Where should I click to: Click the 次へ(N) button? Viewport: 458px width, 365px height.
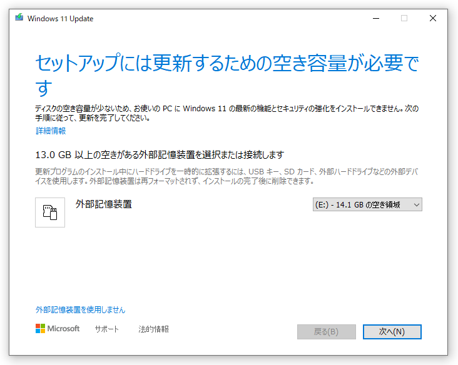(392, 332)
